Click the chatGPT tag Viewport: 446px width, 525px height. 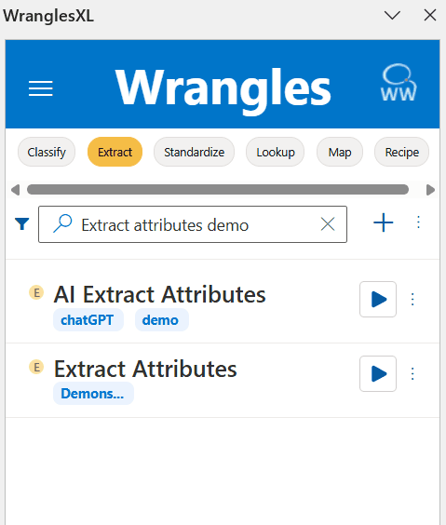click(x=88, y=320)
